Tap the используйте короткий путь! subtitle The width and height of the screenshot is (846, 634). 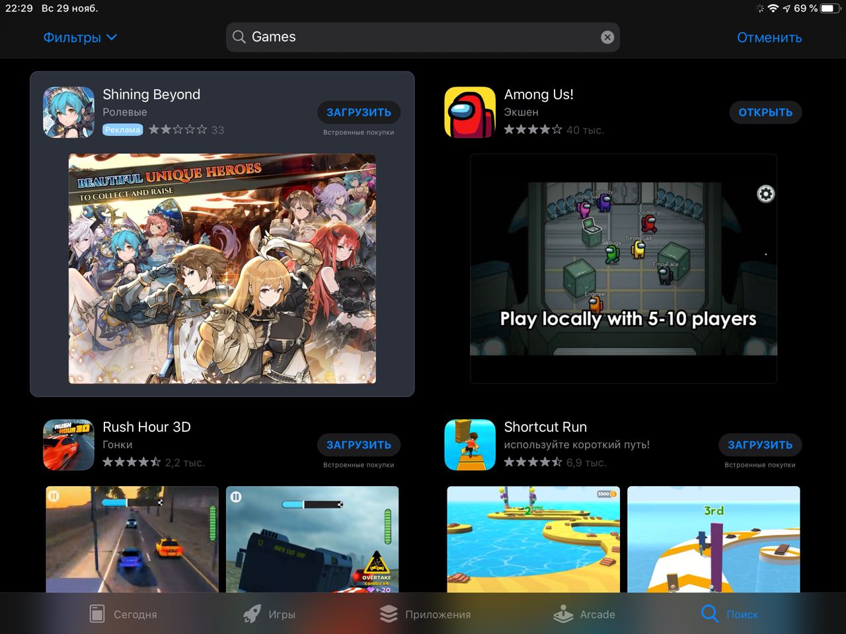577,444
